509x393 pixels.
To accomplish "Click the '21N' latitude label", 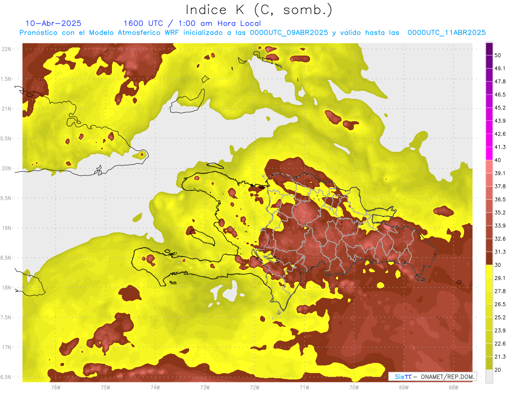I will (7, 109).
